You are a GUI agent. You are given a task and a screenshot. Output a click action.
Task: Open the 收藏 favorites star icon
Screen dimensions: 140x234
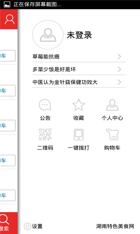tap(78, 105)
